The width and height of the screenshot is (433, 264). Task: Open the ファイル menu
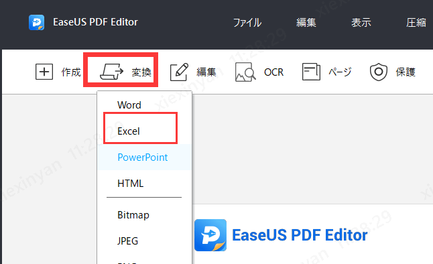247,22
